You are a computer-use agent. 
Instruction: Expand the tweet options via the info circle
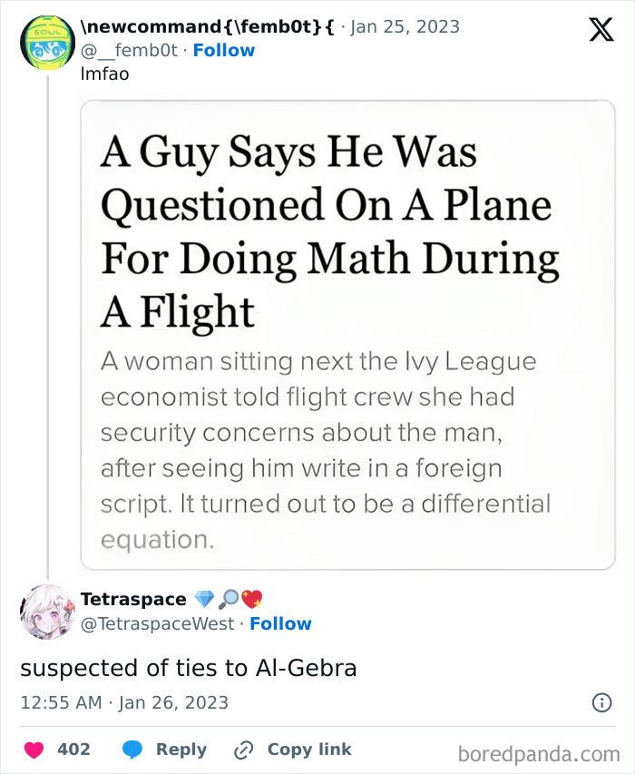[x=603, y=703]
